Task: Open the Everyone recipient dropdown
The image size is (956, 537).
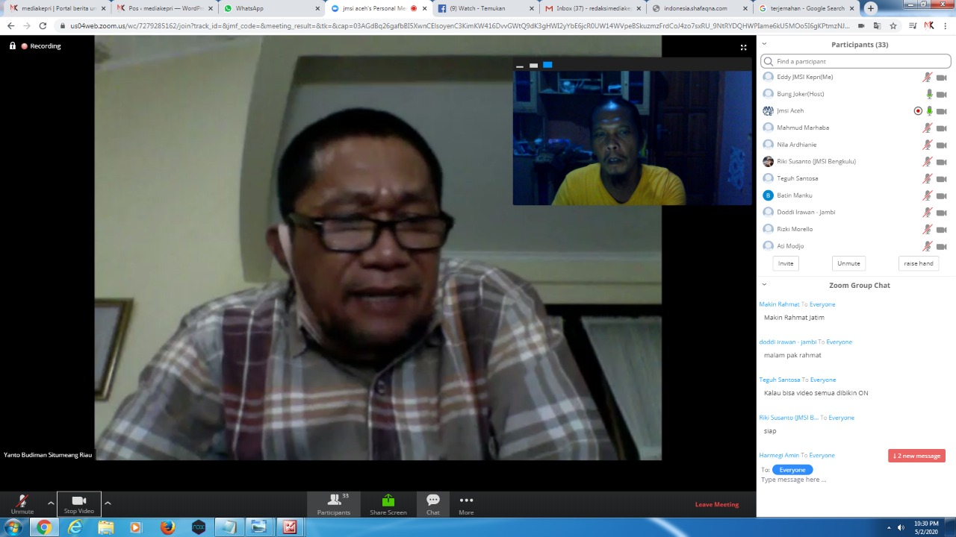Action: (x=792, y=470)
